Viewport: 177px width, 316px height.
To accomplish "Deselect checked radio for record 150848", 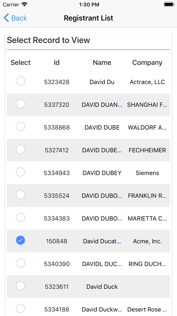I will tap(20, 240).
